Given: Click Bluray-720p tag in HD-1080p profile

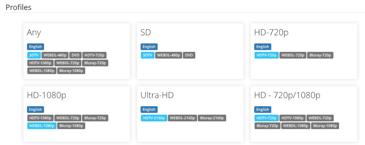Looking at the screenshot, I should (95, 118).
